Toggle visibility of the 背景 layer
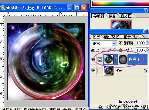Screen dimensions: 149x110 (x=93, y=70)
